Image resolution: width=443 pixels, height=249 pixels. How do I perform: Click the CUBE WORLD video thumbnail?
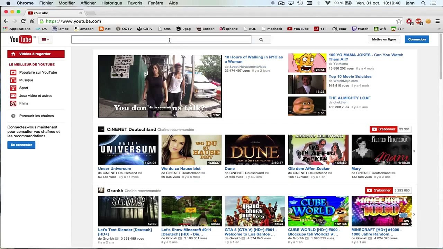point(318,211)
